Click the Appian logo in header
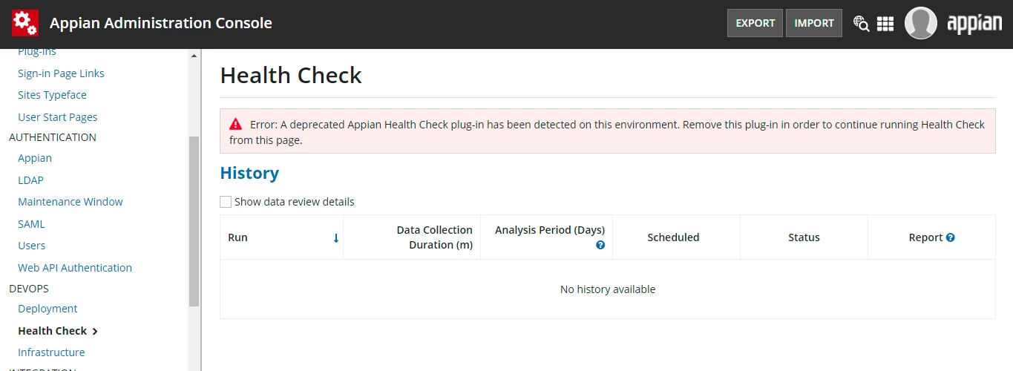The image size is (1013, 371). tap(974, 23)
